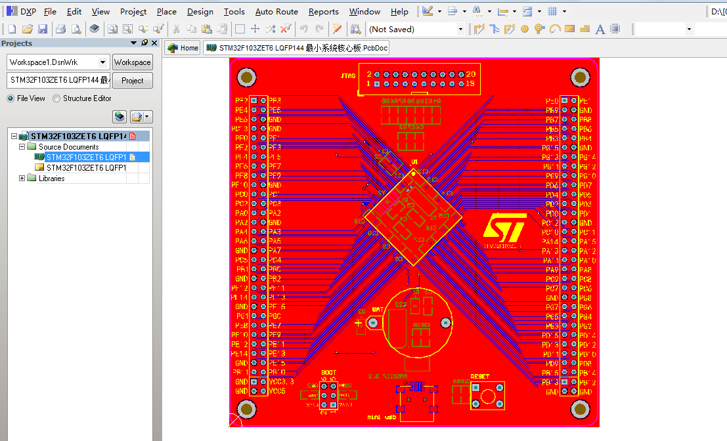Select the Interactive Routing tool

(479, 29)
